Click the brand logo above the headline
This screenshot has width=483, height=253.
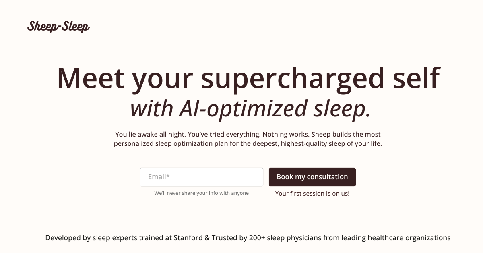(59, 27)
